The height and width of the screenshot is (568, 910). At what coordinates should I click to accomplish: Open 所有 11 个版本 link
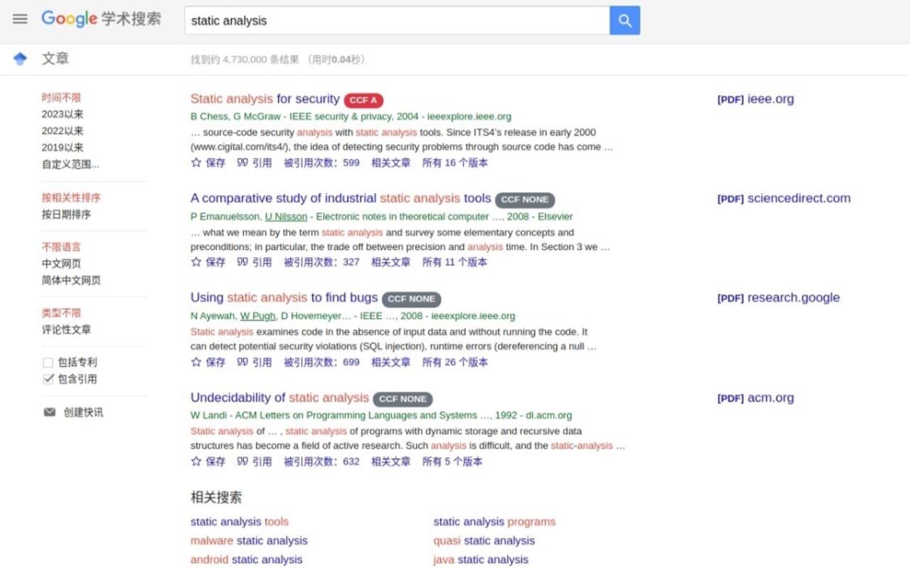click(x=455, y=262)
